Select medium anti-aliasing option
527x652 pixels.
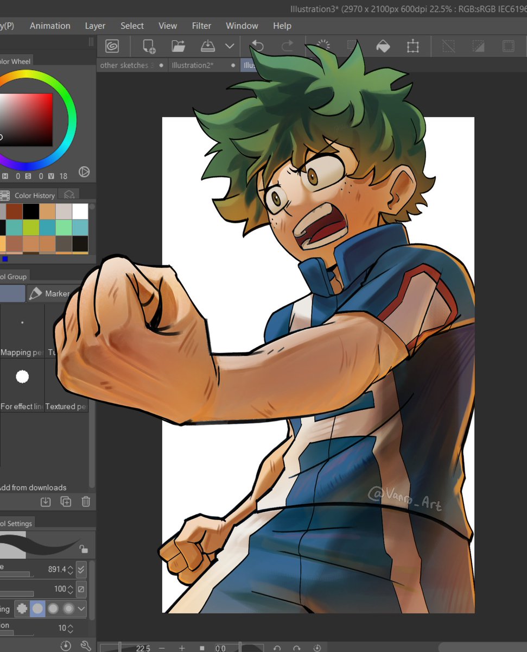53,609
